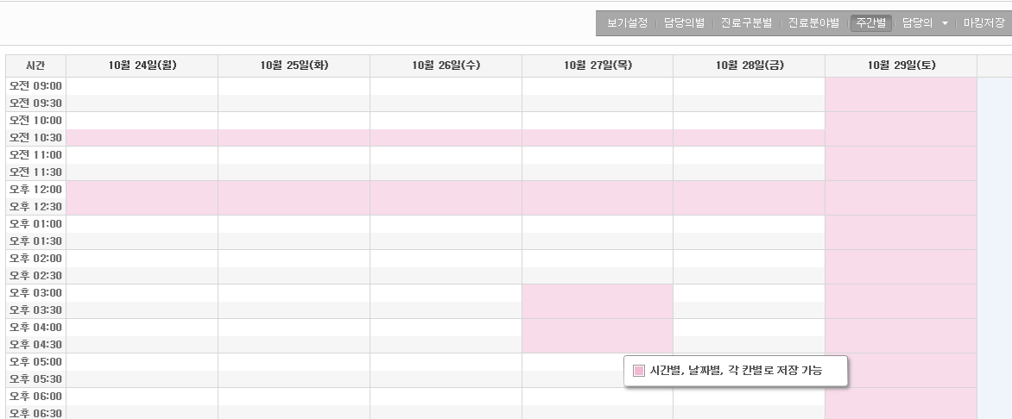Click the 10월 26일(수) column header
The width and height of the screenshot is (1012, 419).
point(446,66)
